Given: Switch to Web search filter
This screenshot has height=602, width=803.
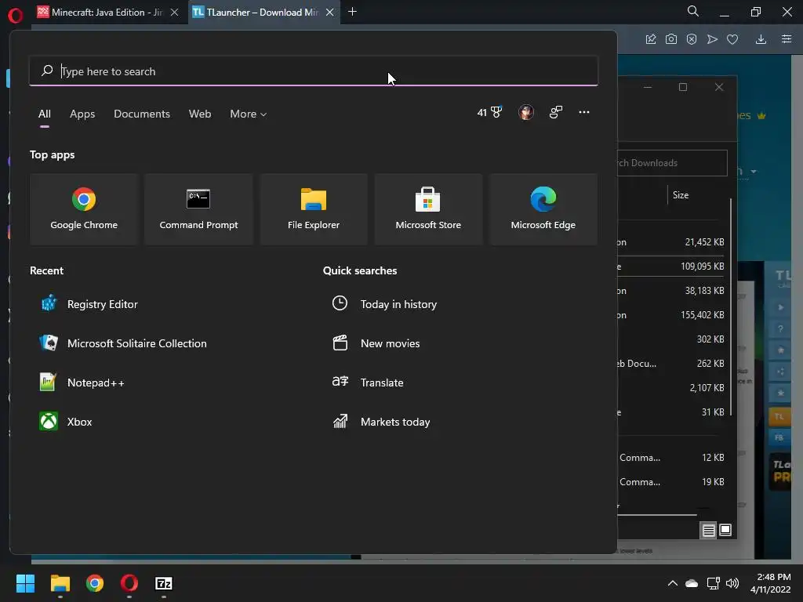Looking at the screenshot, I should 200,114.
